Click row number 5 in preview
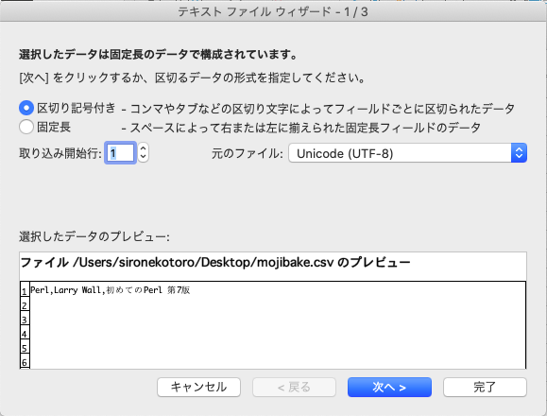Viewport: 547px width, 416px height. click(25, 348)
